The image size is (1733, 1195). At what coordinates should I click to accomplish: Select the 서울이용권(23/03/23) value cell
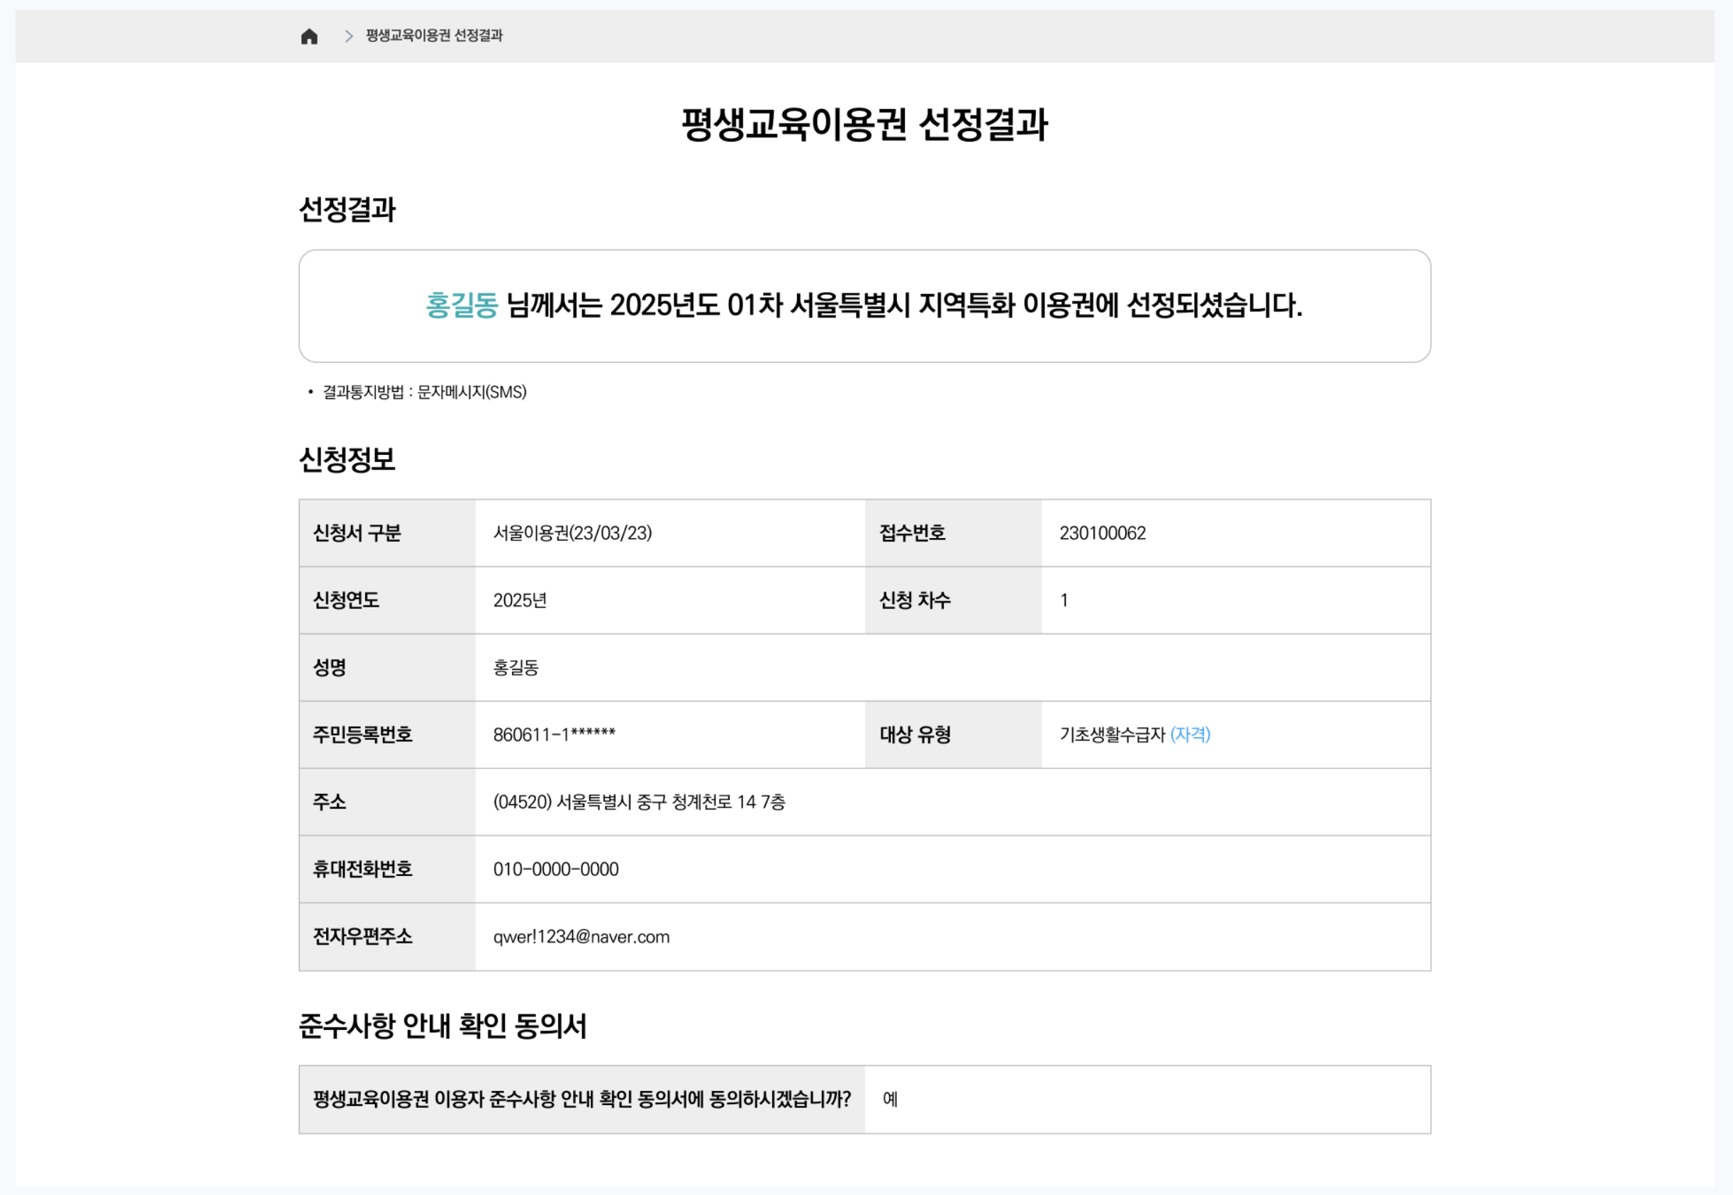pyautogui.click(x=572, y=533)
